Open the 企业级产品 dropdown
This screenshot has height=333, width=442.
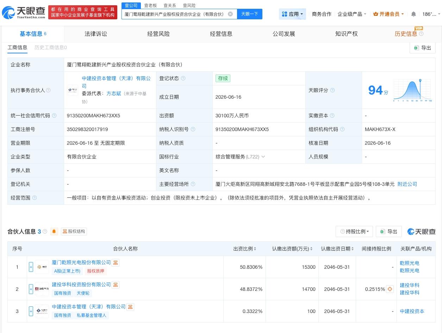coord(352,14)
